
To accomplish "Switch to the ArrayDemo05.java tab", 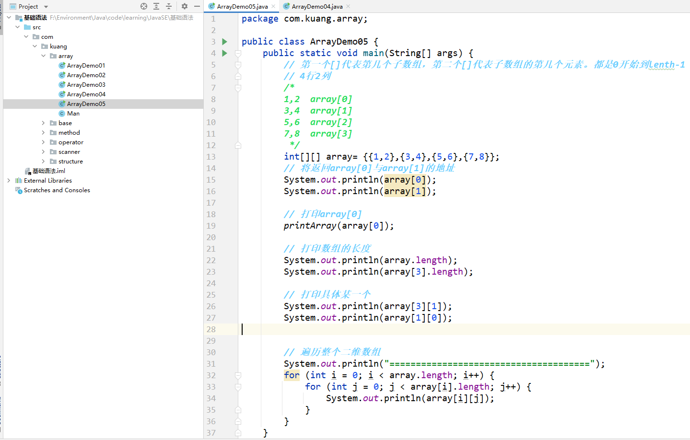I will (x=242, y=6).
